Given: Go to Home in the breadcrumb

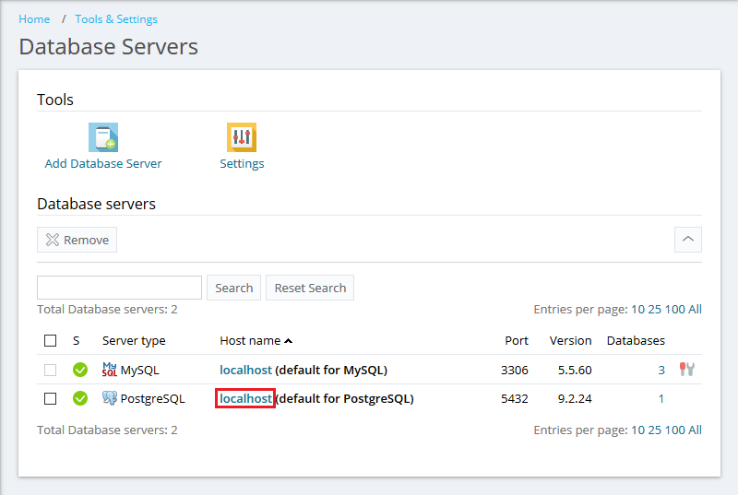Looking at the screenshot, I should coord(34,19).
